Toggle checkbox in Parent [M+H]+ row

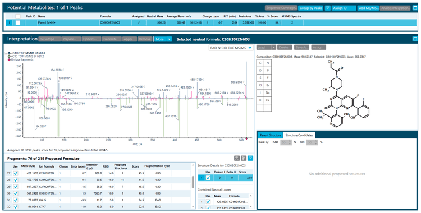18,23
